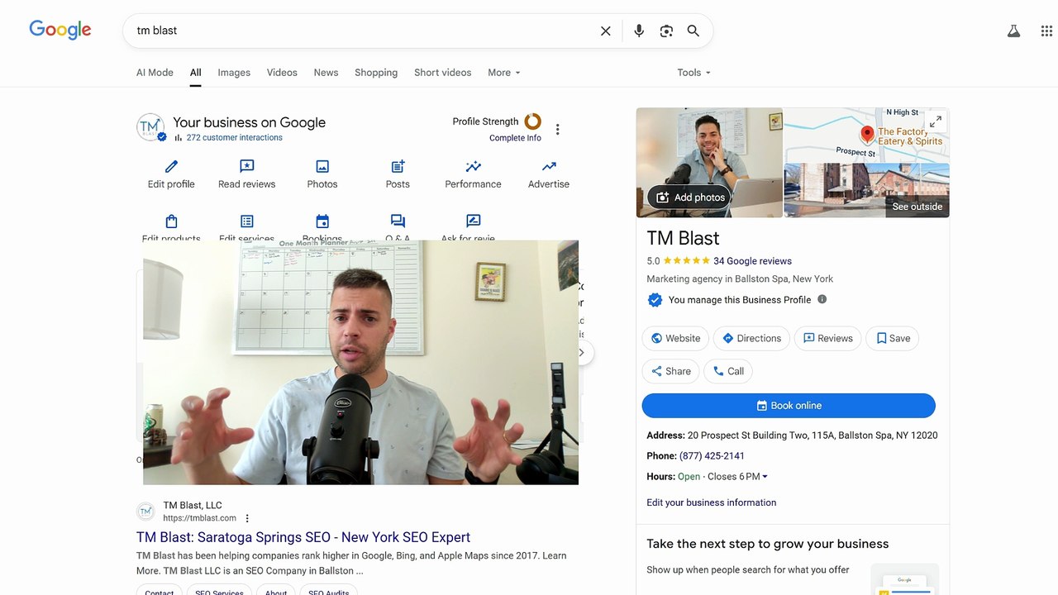
Task: Open 272 customer interactions link
Action: (234, 138)
